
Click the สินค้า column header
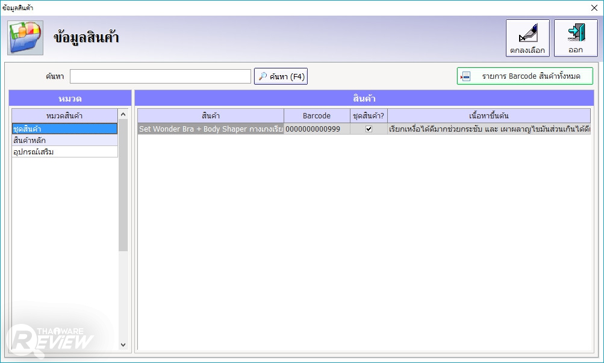pyautogui.click(x=211, y=116)
